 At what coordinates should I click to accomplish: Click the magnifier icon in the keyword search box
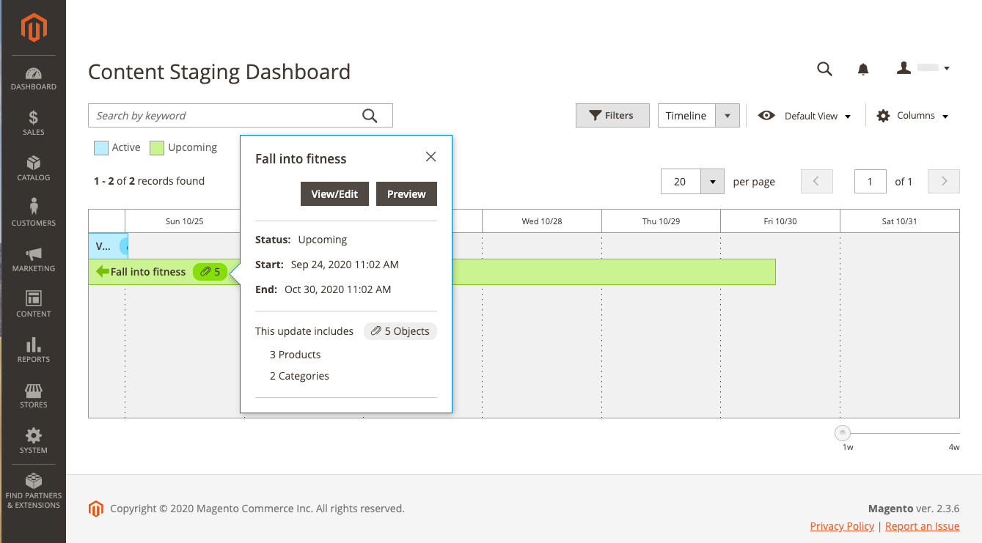click(370, 116)
